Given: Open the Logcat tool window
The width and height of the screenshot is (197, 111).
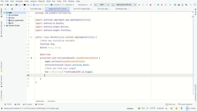Looking at the screenshot, I should click(x=28, y=104).
